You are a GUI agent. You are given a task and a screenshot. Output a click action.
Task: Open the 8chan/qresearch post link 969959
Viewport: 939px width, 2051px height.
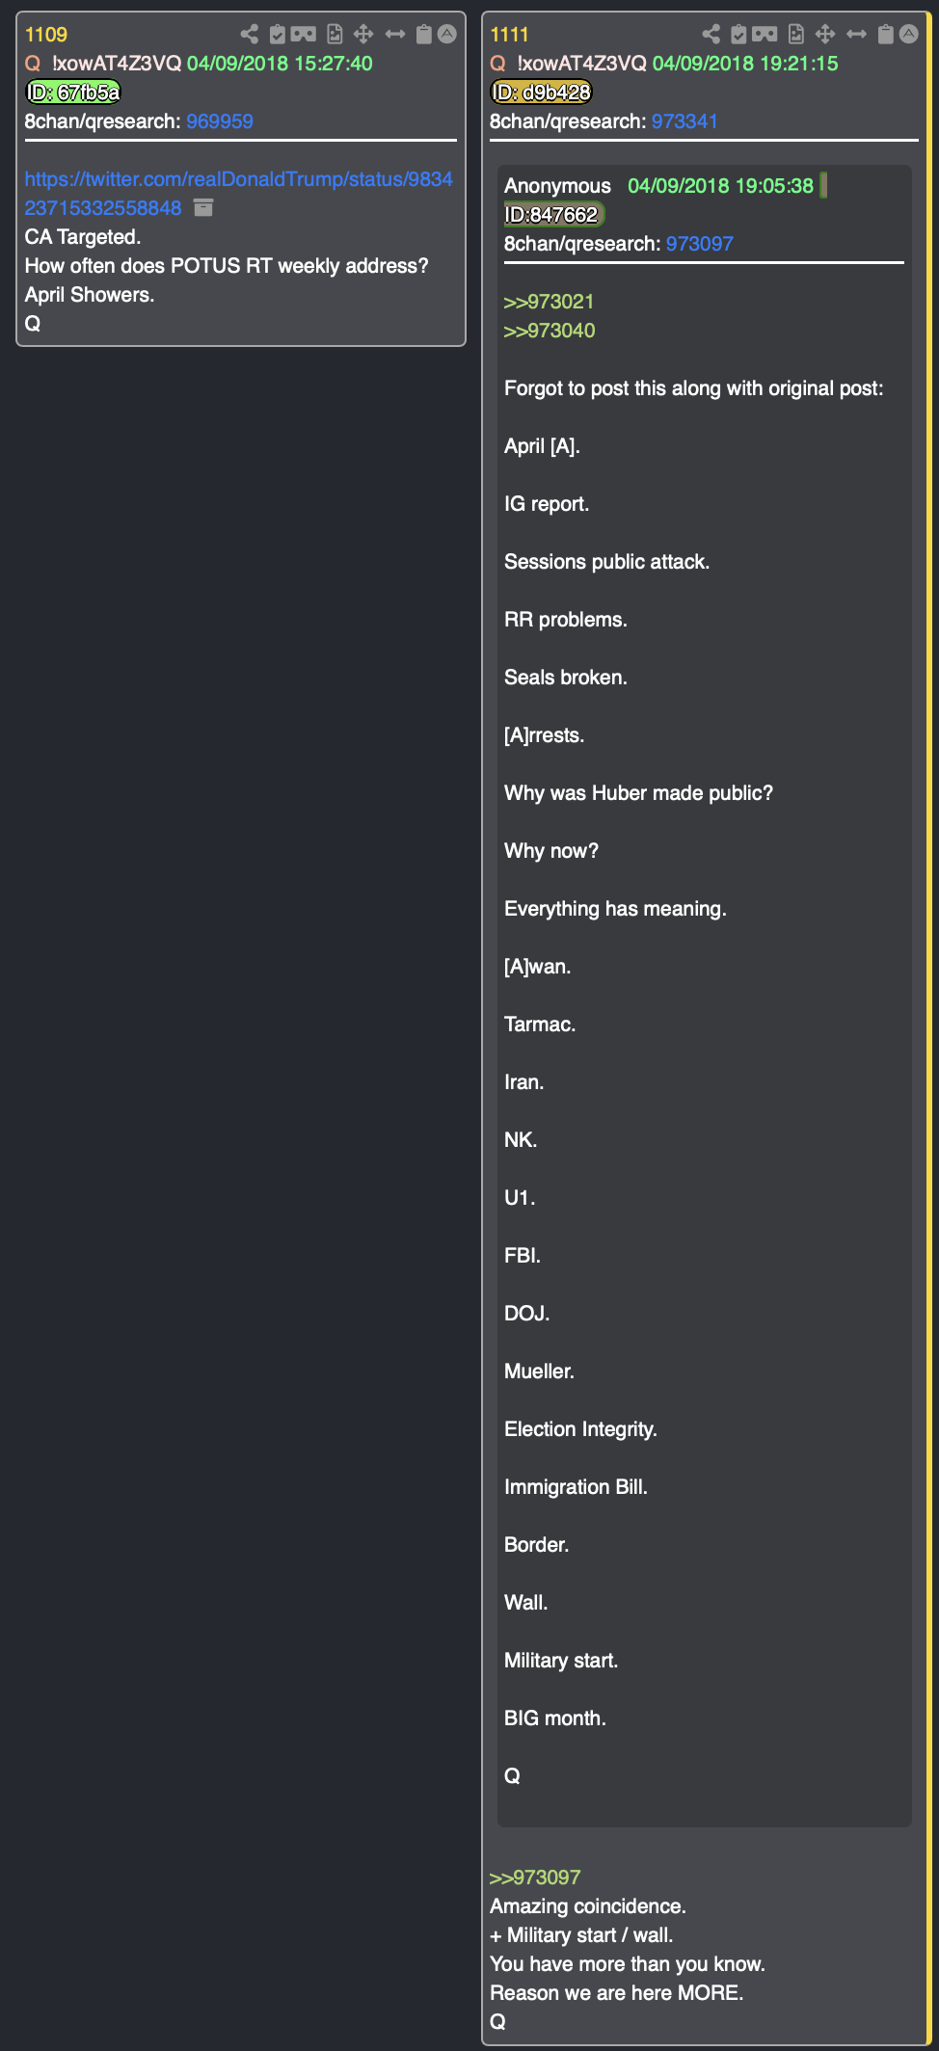click(220, 121)
